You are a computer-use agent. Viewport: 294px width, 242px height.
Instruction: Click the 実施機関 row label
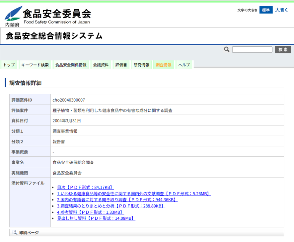click(x=20, y=173)
